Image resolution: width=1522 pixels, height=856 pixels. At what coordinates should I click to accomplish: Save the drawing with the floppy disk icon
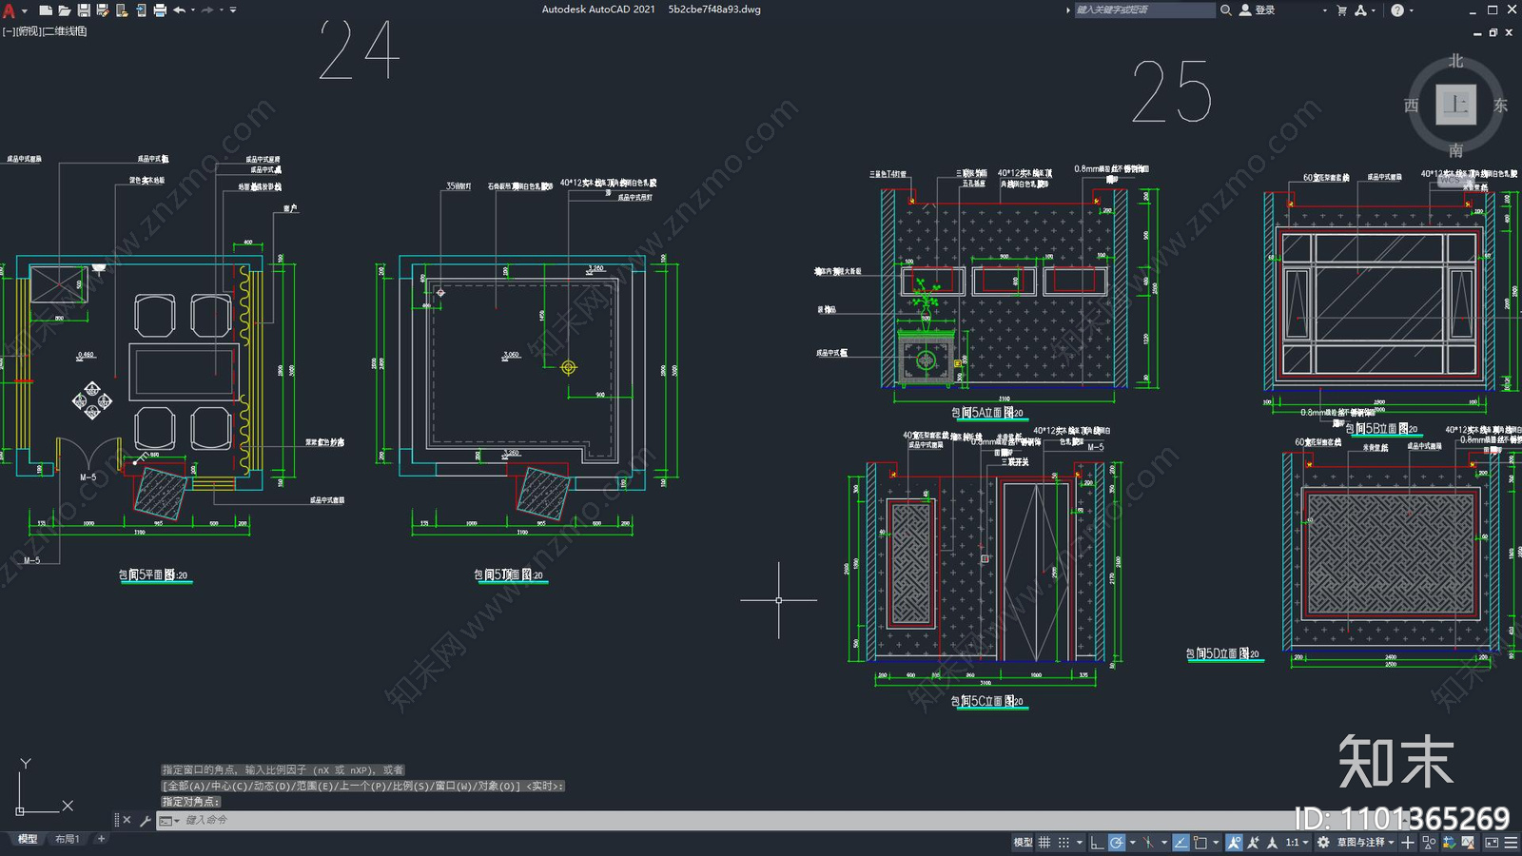[84, 10]
